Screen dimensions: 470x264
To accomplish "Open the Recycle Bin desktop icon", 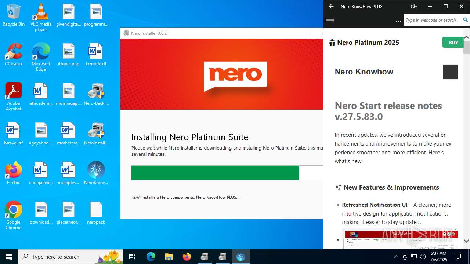I will (14, 15).
